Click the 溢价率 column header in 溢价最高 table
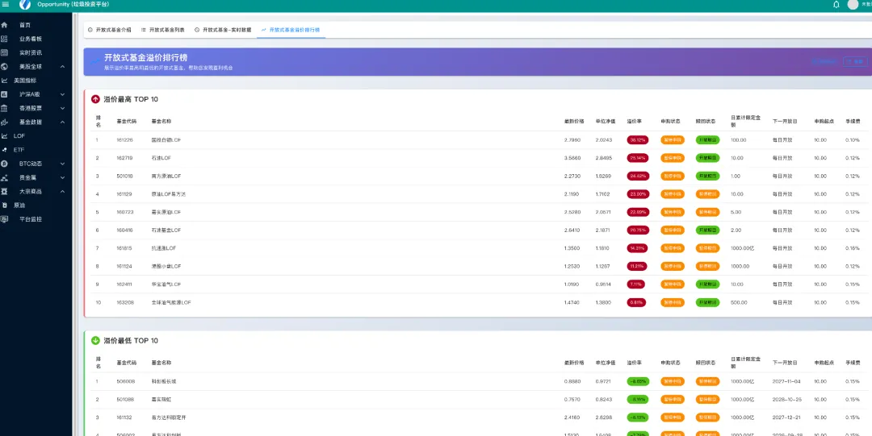Viewport: 872px width, 436px height. tap(634, 121)
